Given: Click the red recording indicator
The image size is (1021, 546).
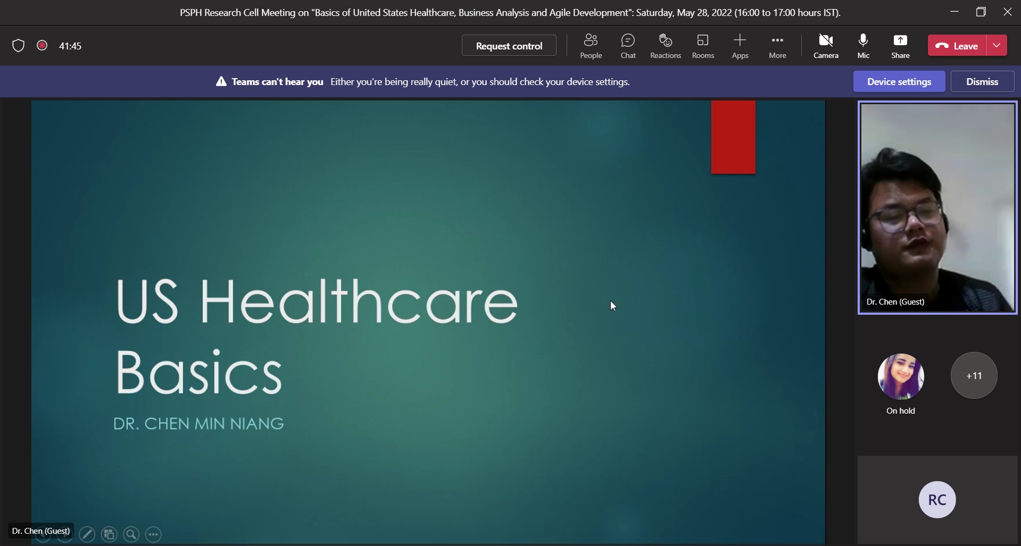Looking at the screenshot, I should click(42, 46).
